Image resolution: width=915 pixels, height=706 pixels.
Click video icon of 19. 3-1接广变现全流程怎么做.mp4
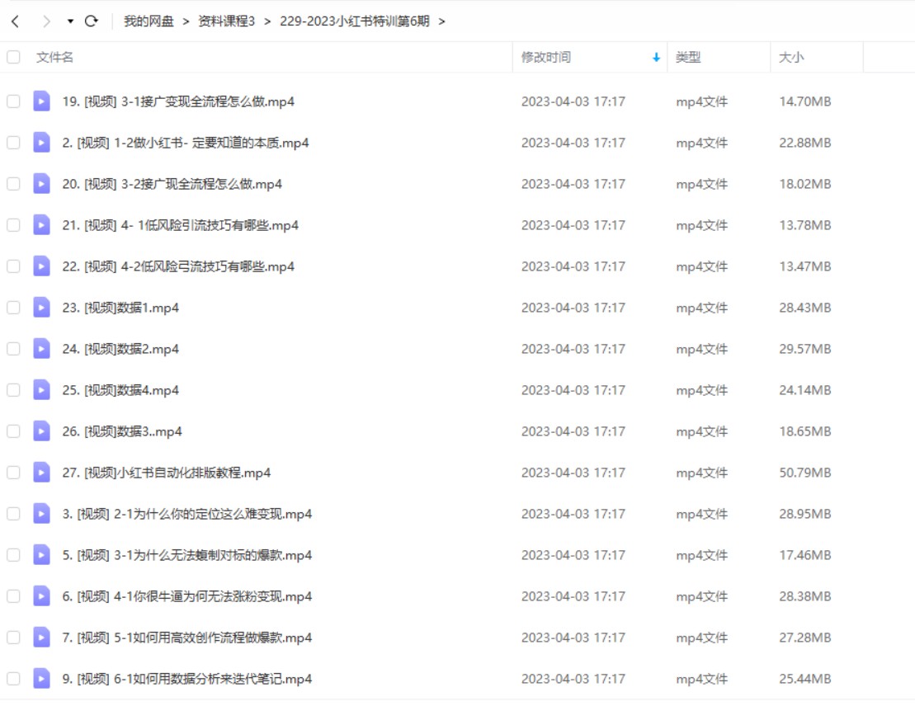tap(41, 101)
